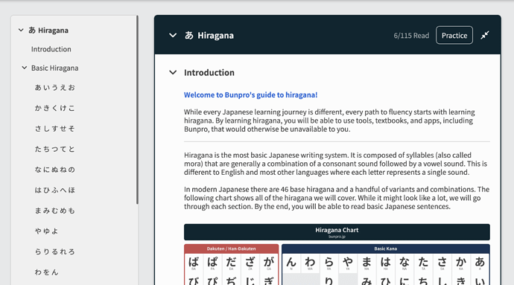The width and height of the screenshot is (514, 285).
Task: Click the shrink panel arrows icon
Action: 485,35
